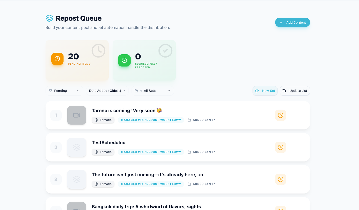Click the number 1 queue position badge
This screenshot has height=210, width=359.
click(56, 115)
